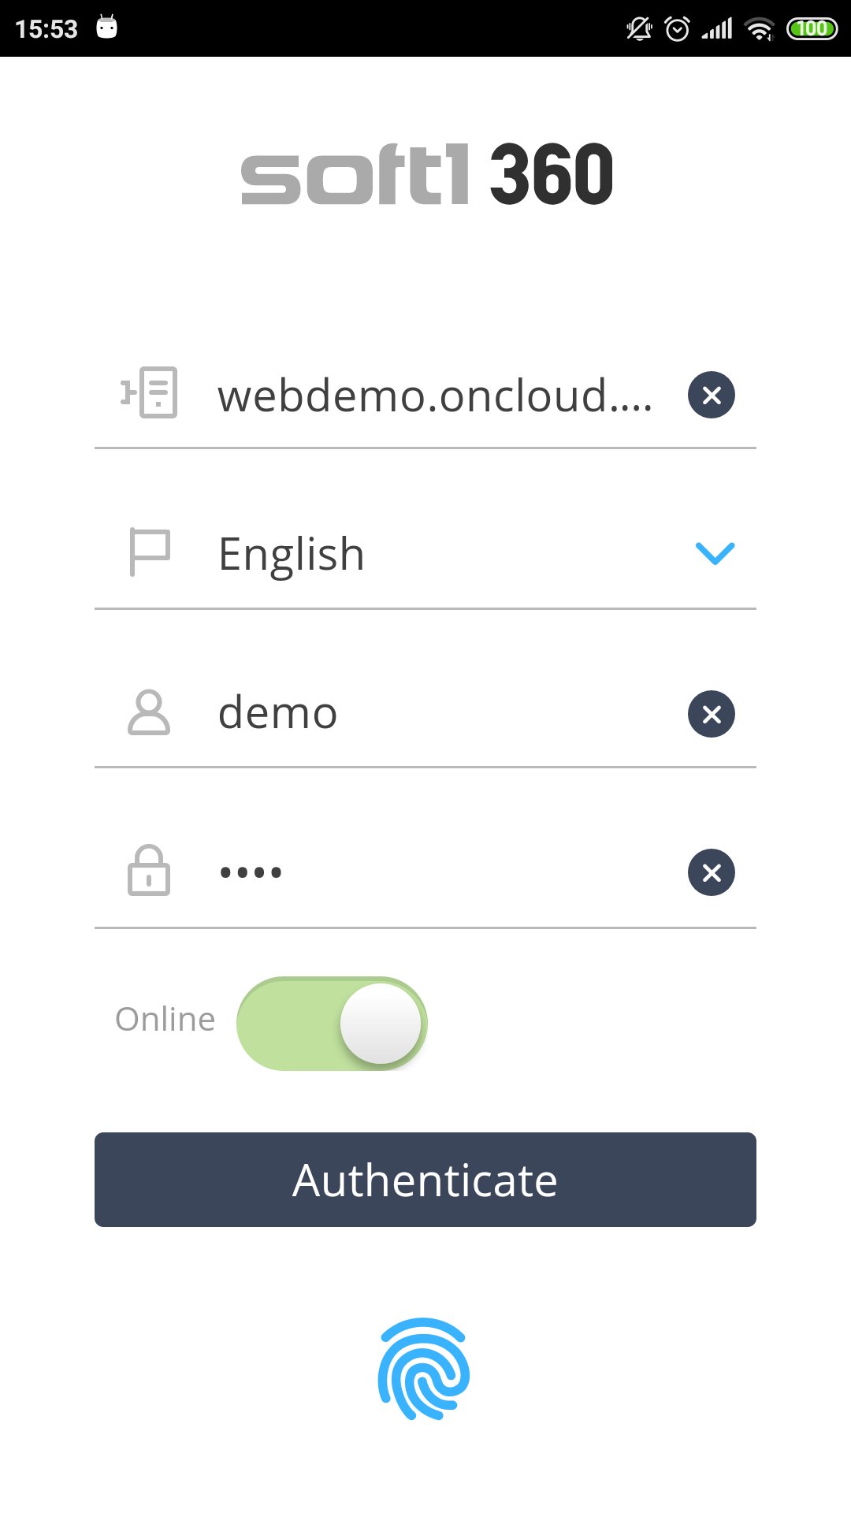Clear the server address field
Viewport: 851px width, 1513px height.
pos(711,395)
